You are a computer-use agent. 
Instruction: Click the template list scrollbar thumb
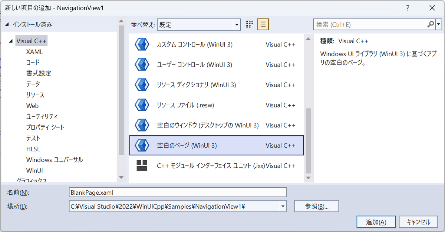(x=308, y=140)
